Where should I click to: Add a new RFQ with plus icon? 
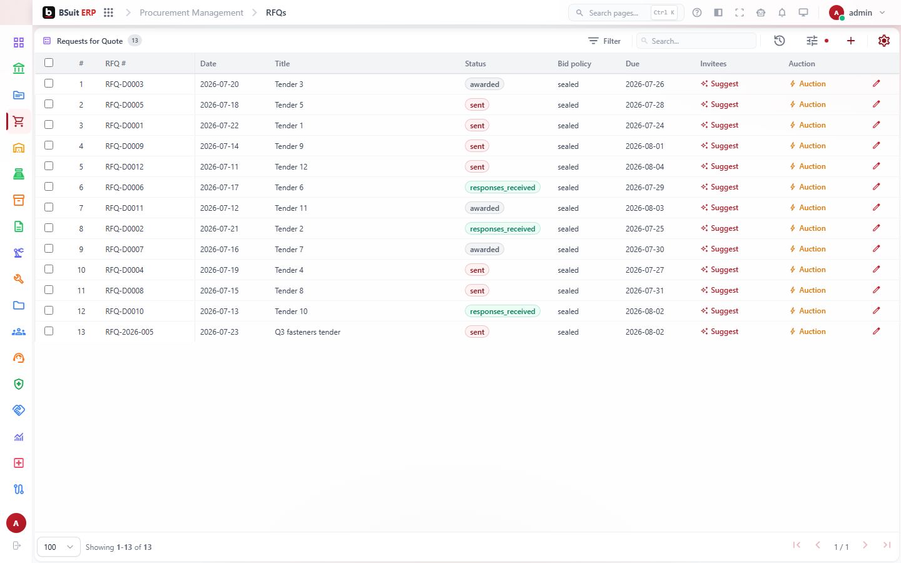point(851,41)
